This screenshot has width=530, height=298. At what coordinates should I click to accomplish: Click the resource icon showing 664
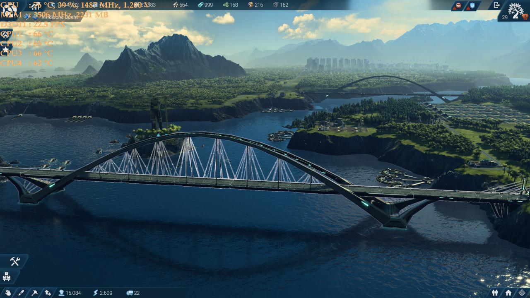[x=175, y=5]
